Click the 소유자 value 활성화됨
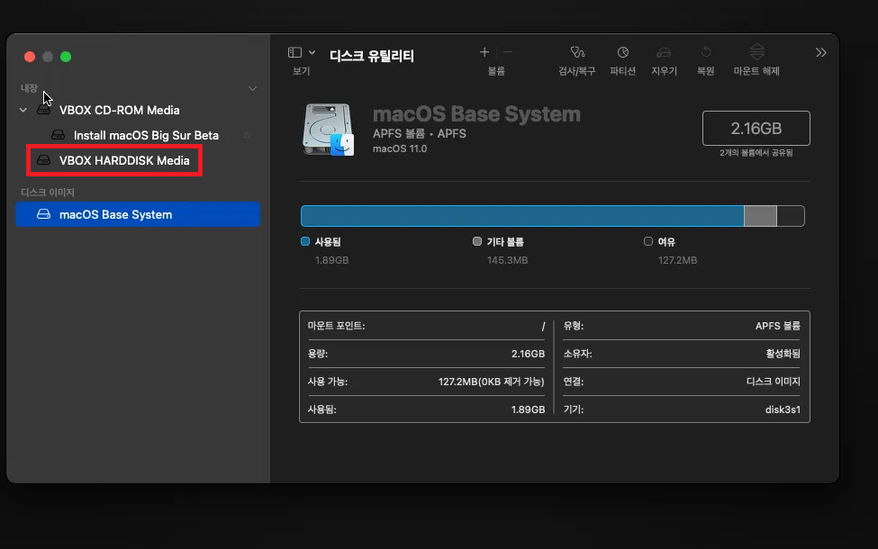Screen dimensions: 878x549 coord(783,354)
